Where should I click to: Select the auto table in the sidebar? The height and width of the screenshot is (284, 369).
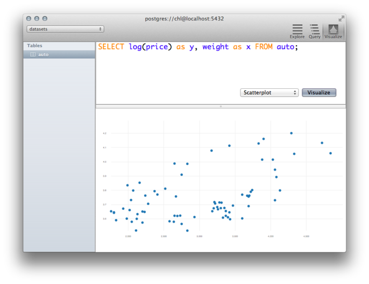coord(43,54)
